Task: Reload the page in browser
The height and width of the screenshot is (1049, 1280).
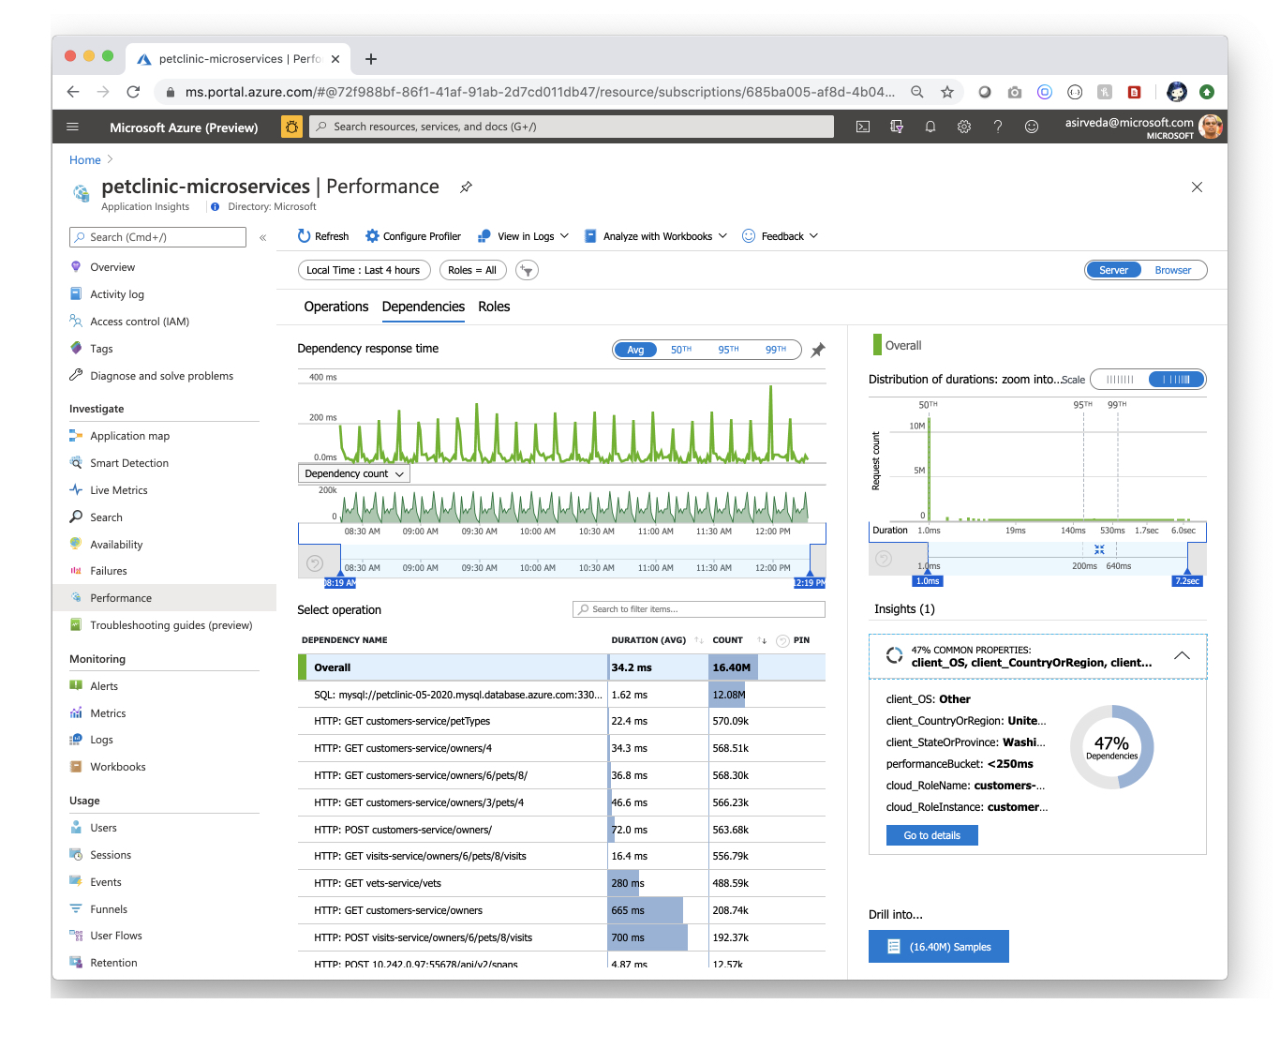Action: click(133, 92)
